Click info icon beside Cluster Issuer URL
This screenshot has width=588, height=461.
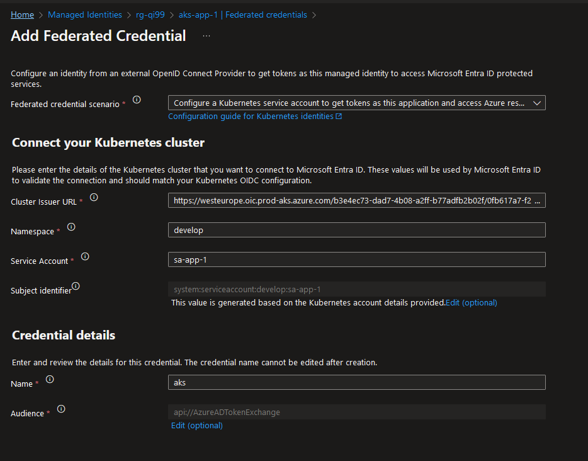94,197
